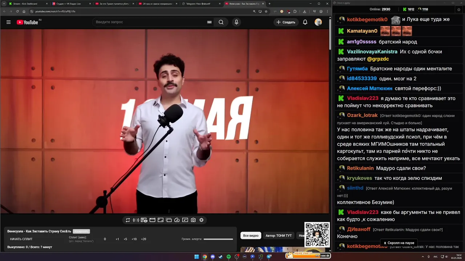The image size is (465, 261).
Task: Add +5 minutes to split
Action: (125, 239)
